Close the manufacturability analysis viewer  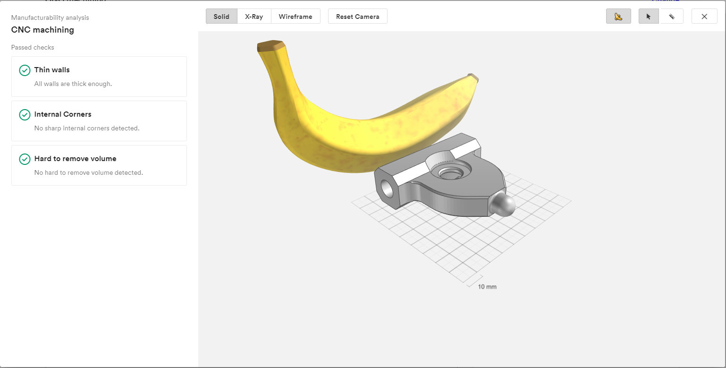704,17
